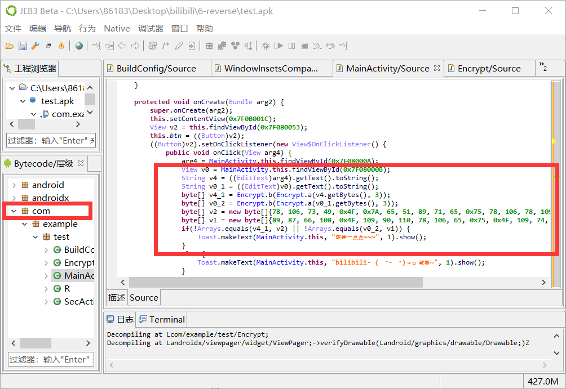Click the debugger stop square icon

pyautogui.click(x=304, y=46)
